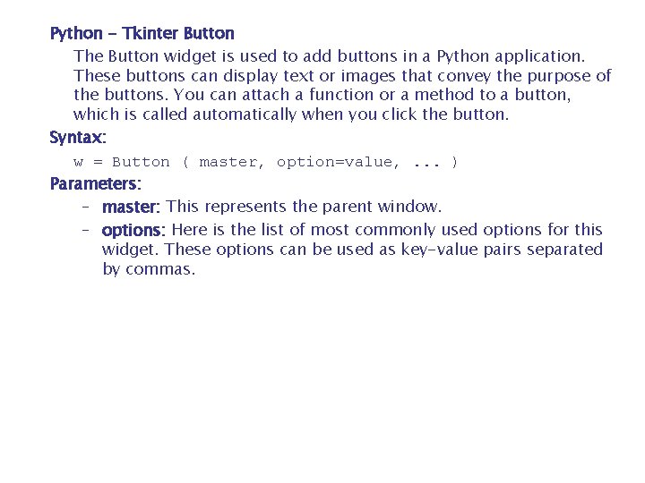Select the "Parameters:" heading

[95, 184]
